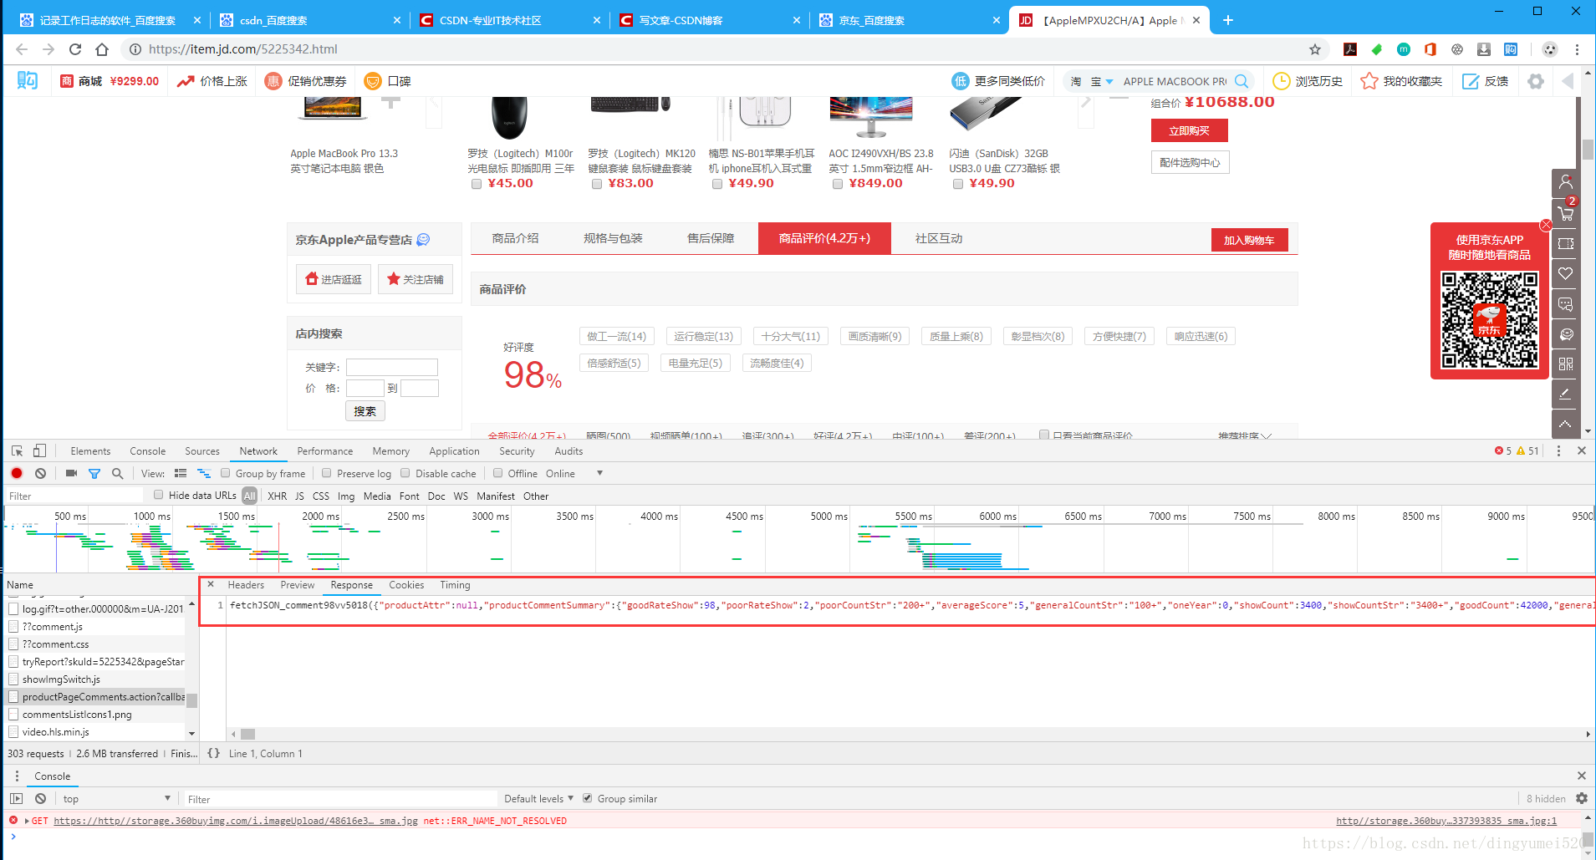Click 搜索 button in store search
Image resolution: width=1596 pixels, height=860 pixels.
pyautogui.click(x=365, y=411)
